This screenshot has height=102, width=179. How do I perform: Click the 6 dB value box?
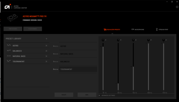103,40
